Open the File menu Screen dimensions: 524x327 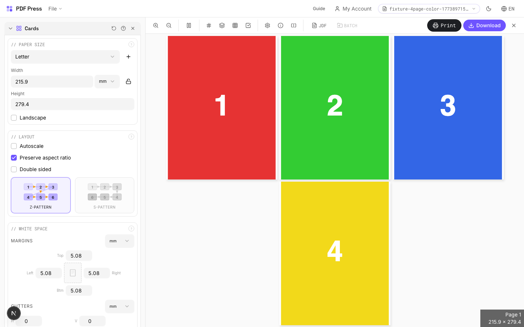pyautogui.click(x=55, y=9)
